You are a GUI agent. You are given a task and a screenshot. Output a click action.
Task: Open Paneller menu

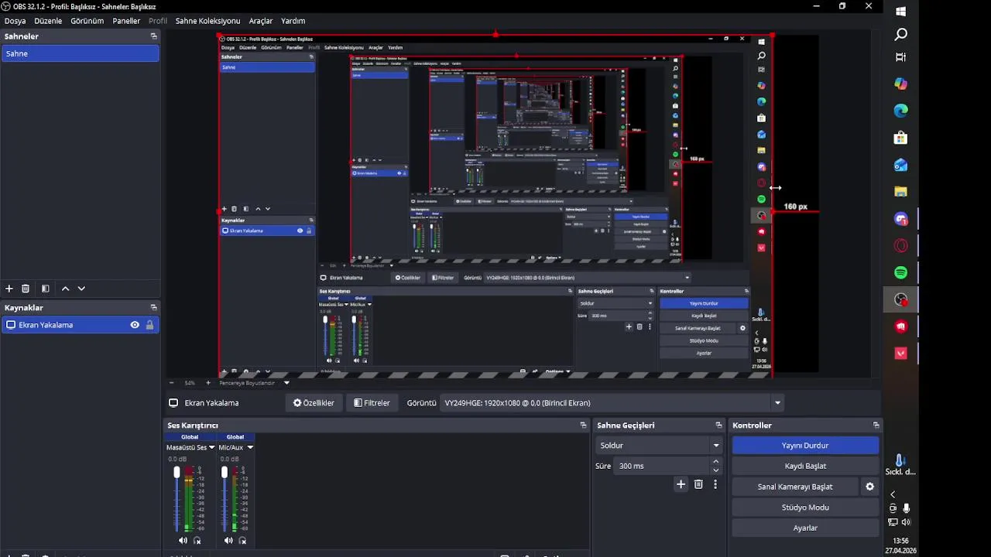pyautogui.click(x=126, y=21)
